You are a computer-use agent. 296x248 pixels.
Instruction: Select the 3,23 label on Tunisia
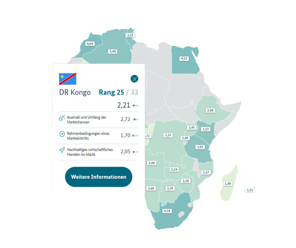pyautogui.click(x=130, y=35)
